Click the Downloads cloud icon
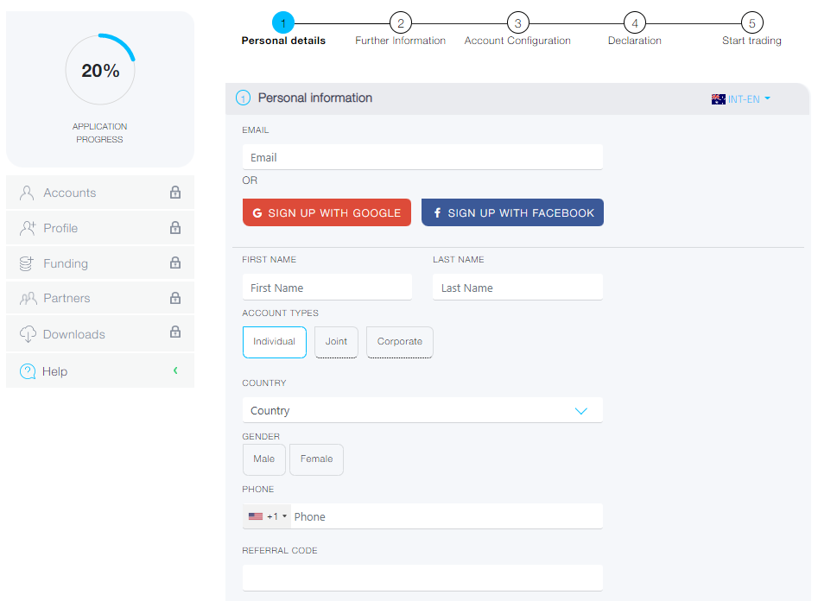 [27, 334]
